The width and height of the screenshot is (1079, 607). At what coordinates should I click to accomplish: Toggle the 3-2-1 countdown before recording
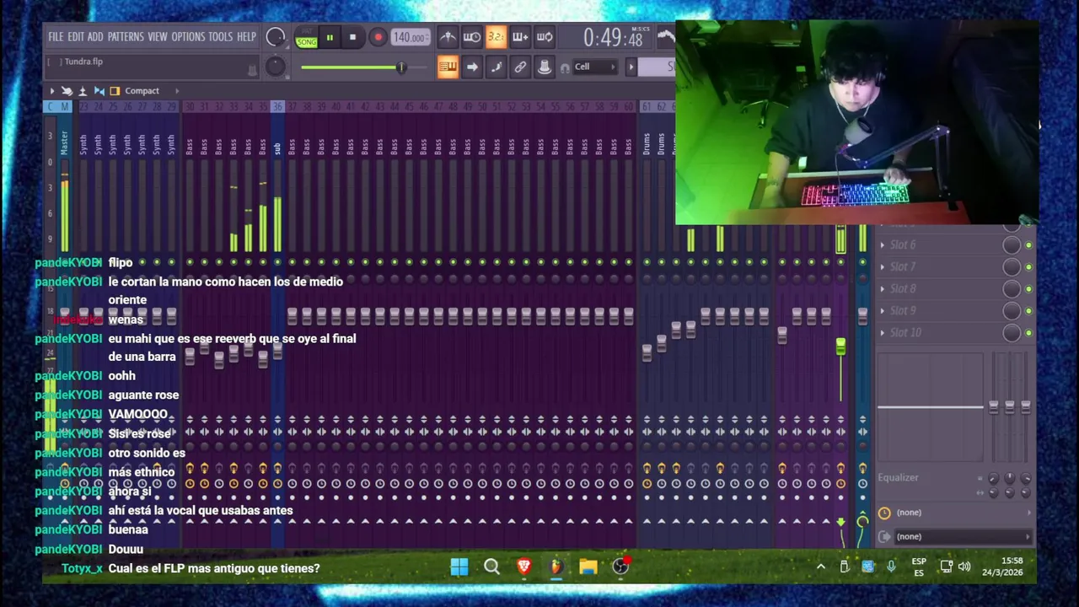tap(496, 37)
